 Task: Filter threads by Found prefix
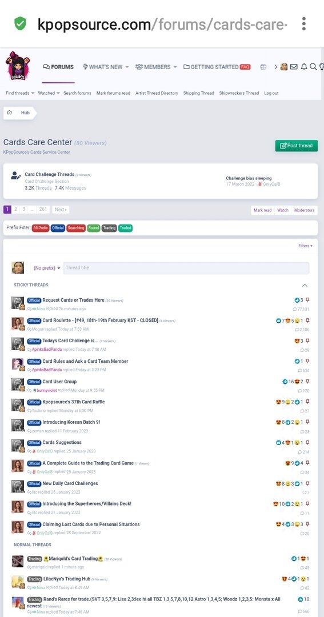[94, 228]
